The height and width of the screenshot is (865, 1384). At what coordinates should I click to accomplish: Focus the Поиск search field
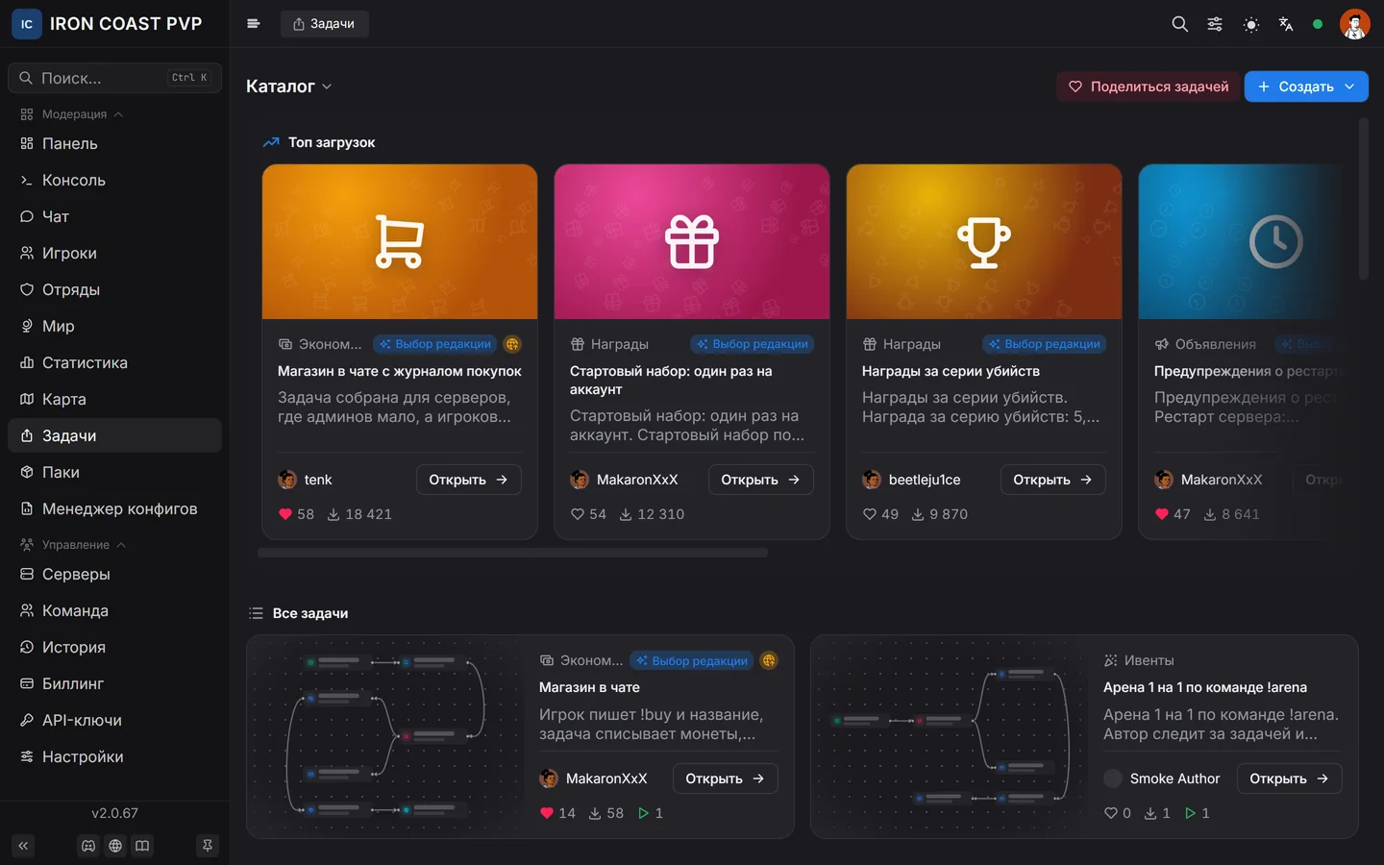pos(114,78)
